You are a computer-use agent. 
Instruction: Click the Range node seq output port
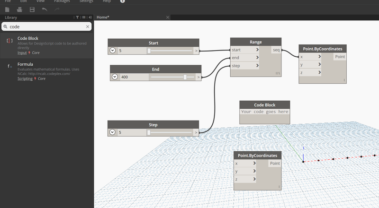tap(276, 50)
